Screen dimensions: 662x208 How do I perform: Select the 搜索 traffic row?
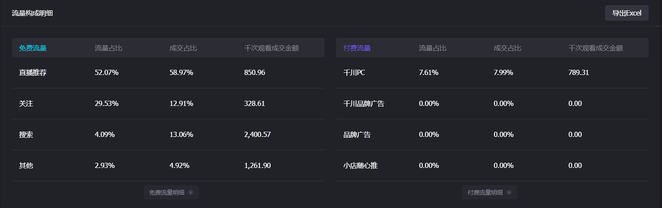click(168, 134)
